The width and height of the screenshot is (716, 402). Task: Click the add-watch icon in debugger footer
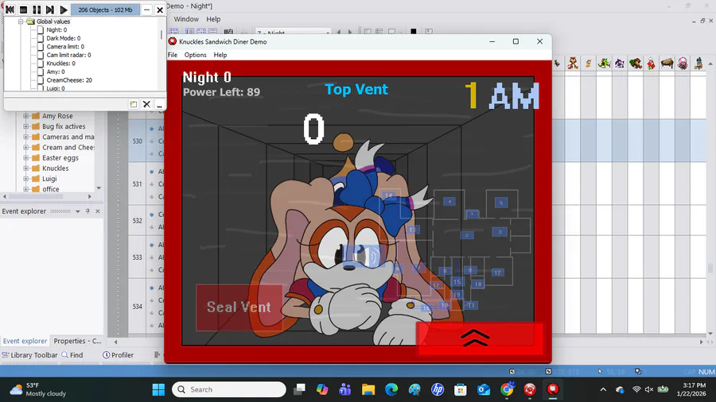134,104
